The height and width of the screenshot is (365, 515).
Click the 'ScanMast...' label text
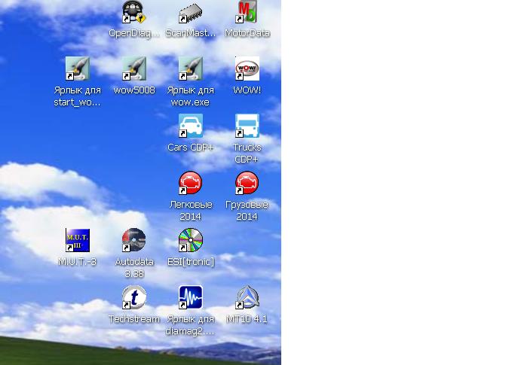click(191, 33)
